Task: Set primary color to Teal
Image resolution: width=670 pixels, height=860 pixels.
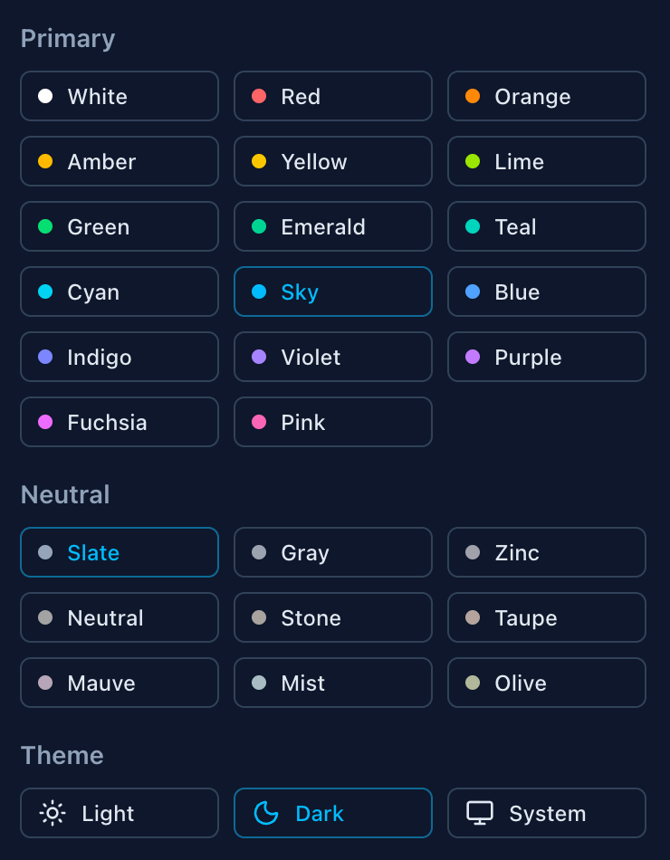Action: click(x=546, y=226)
